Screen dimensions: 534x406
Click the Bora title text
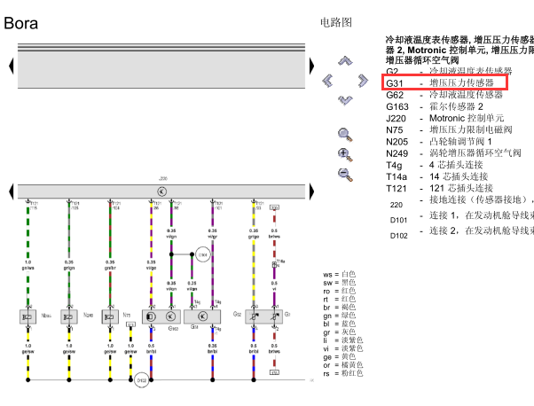[20, 23]
